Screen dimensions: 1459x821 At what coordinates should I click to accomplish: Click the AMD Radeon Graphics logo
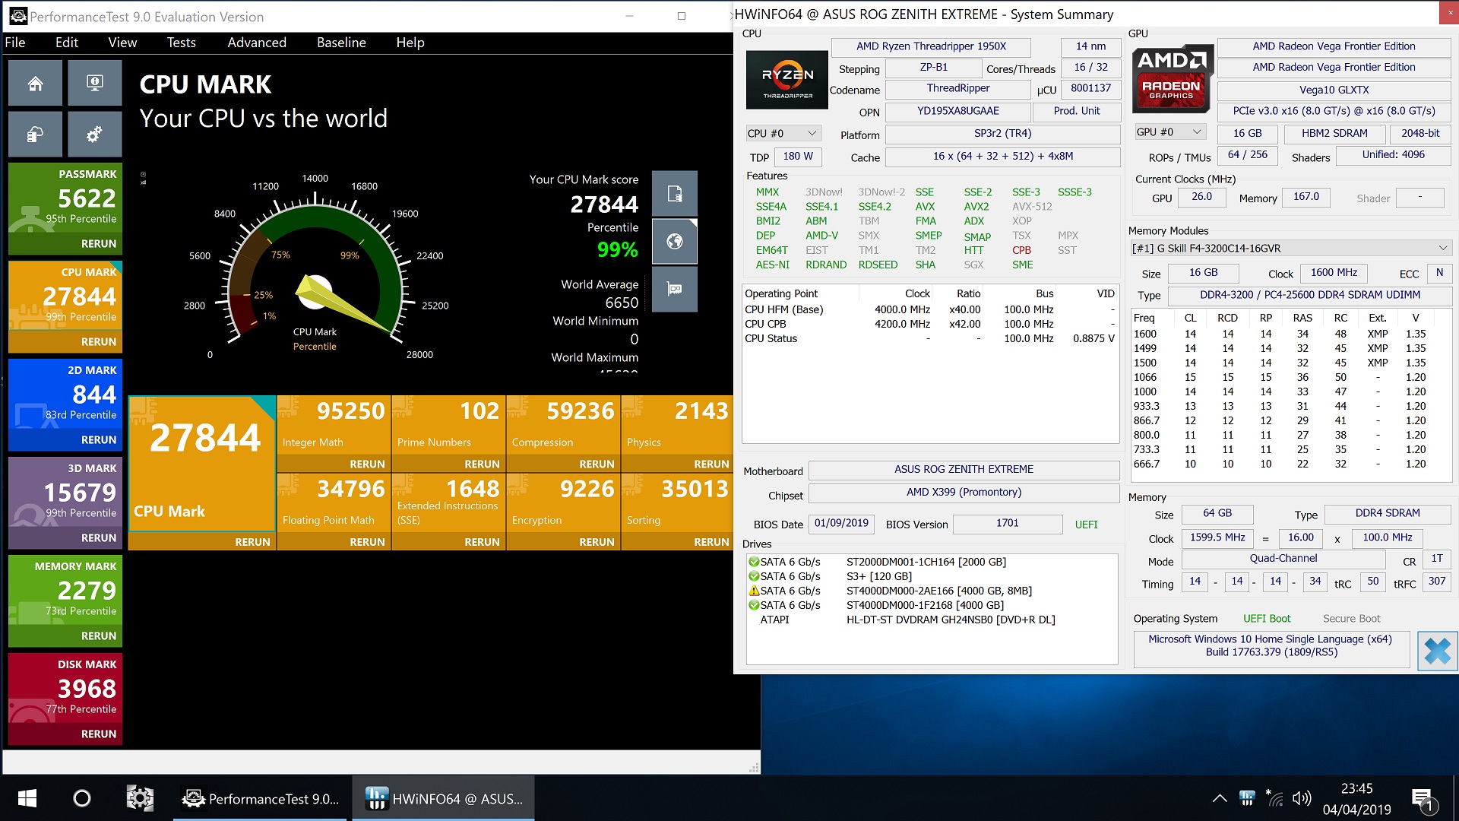pyautogui.click(x=1171, y=81)
